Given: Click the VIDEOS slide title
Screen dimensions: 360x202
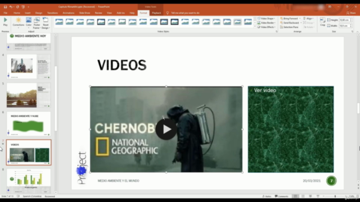Looking at the screenshot, I should (122, 65).
